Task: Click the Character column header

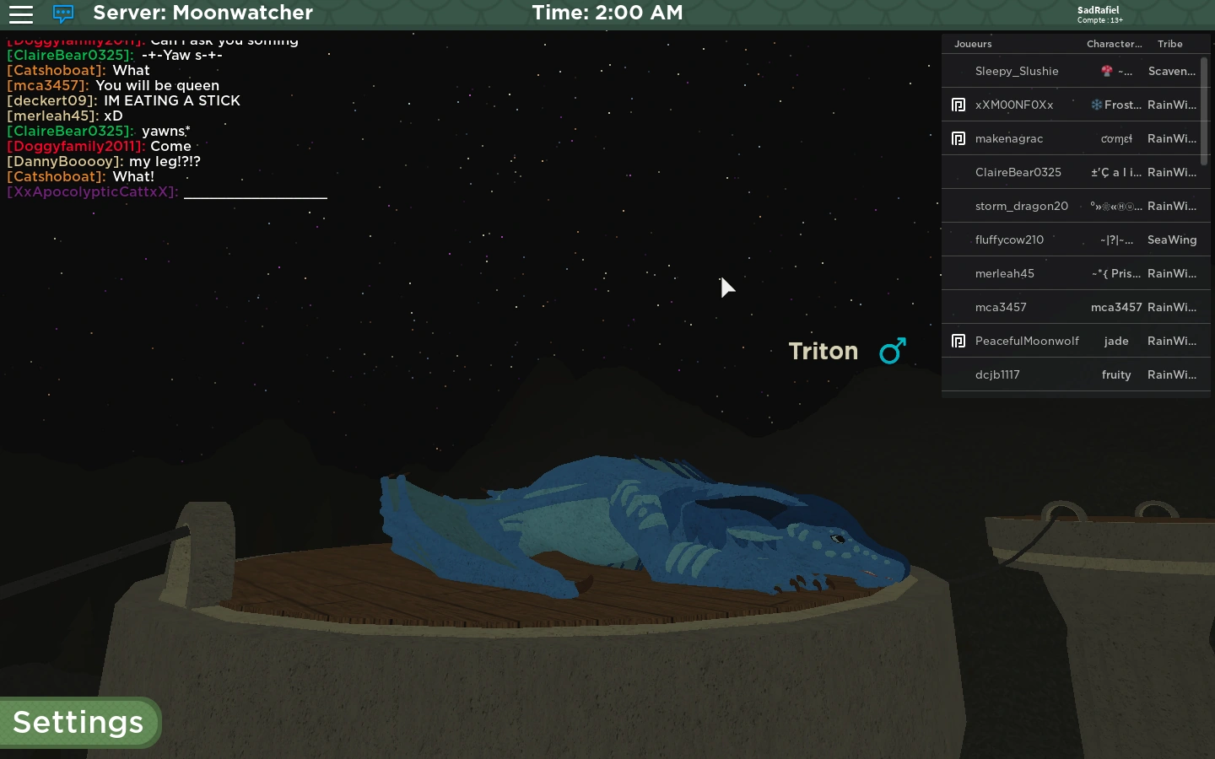Action: (x=1114, y=44)
